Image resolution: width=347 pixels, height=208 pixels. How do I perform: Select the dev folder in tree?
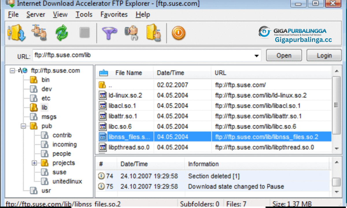click(47, 89)
